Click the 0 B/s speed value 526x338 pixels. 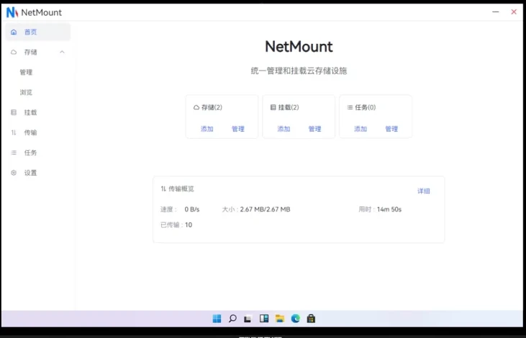192,209
